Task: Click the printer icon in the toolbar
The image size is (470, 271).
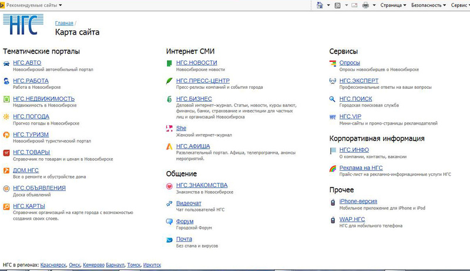Action: pos(365,5)
